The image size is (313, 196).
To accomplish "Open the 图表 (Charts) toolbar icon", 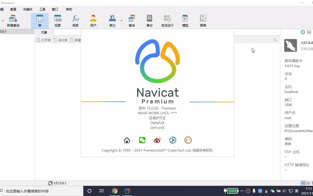I will tap(203, 20).
